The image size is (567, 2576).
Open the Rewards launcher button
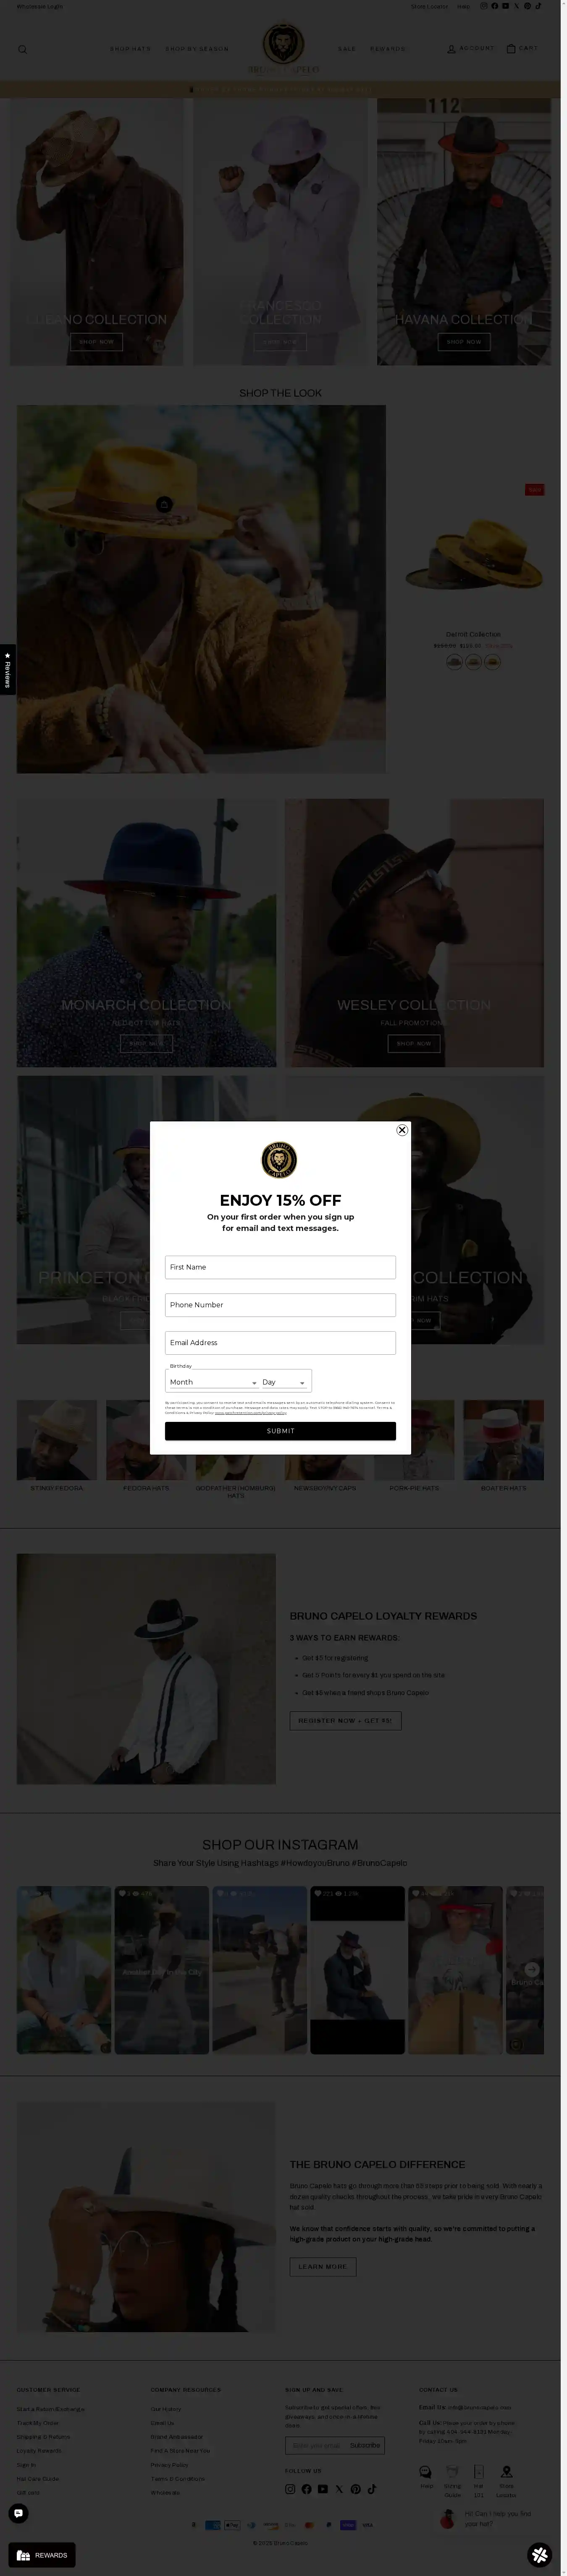pyautogui.click(x=42, y=2555)
